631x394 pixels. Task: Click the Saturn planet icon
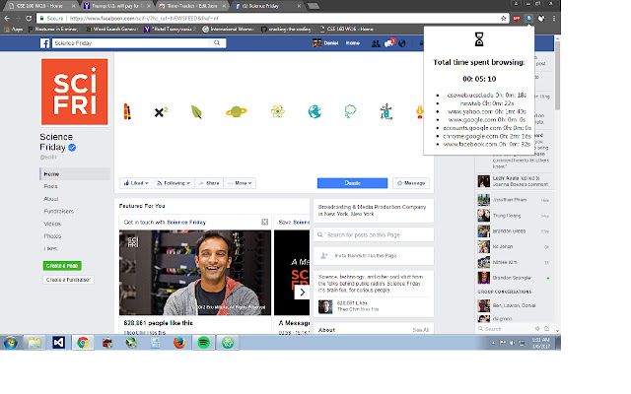pyautogui.click(x=237, y=111)
